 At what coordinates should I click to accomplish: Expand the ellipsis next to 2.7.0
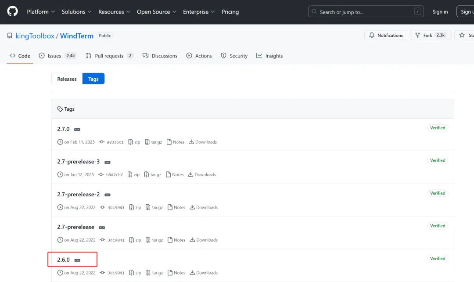click(77, 130)
